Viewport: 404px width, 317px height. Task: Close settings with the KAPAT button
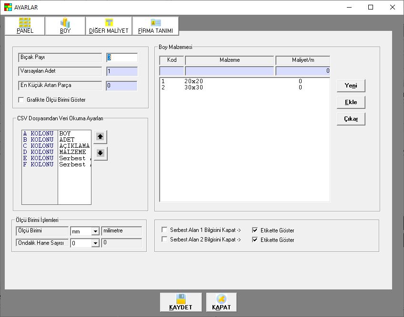point(222,302)
